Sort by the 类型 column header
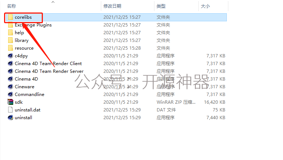This screenshot has height=160, width=283. coord(161,6)
